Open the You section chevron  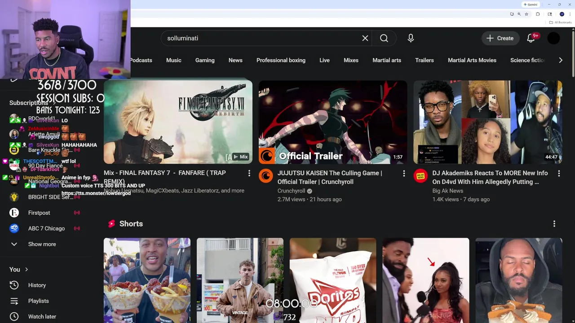pos(27,269)
